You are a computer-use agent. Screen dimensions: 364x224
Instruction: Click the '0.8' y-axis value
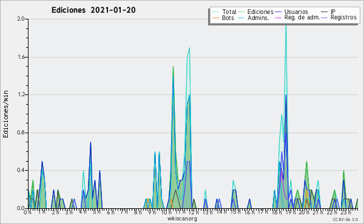21,133
